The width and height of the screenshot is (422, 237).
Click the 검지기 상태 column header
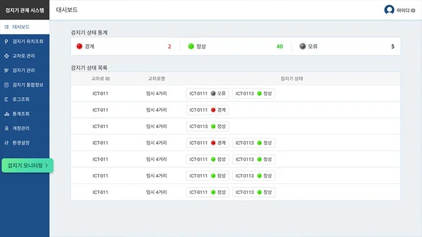292,79
